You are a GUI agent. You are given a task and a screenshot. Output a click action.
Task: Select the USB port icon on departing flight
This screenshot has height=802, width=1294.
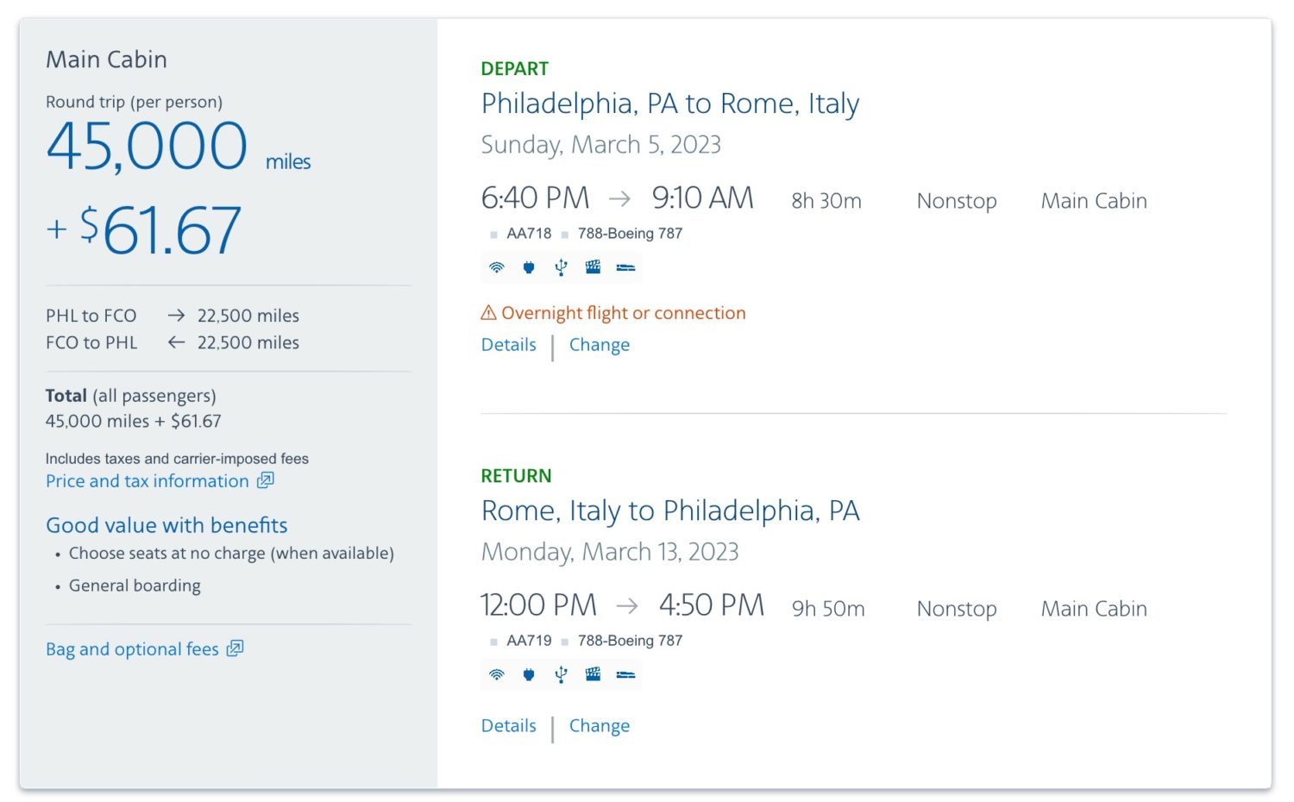[561, 267]
